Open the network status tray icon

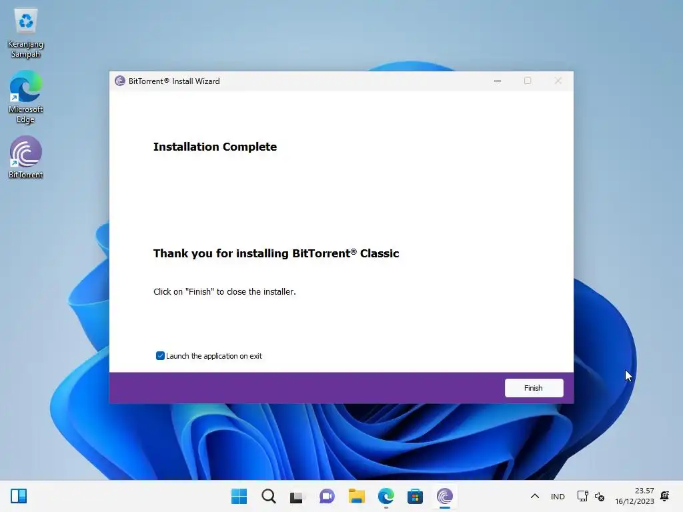click(x=583, y=496)
